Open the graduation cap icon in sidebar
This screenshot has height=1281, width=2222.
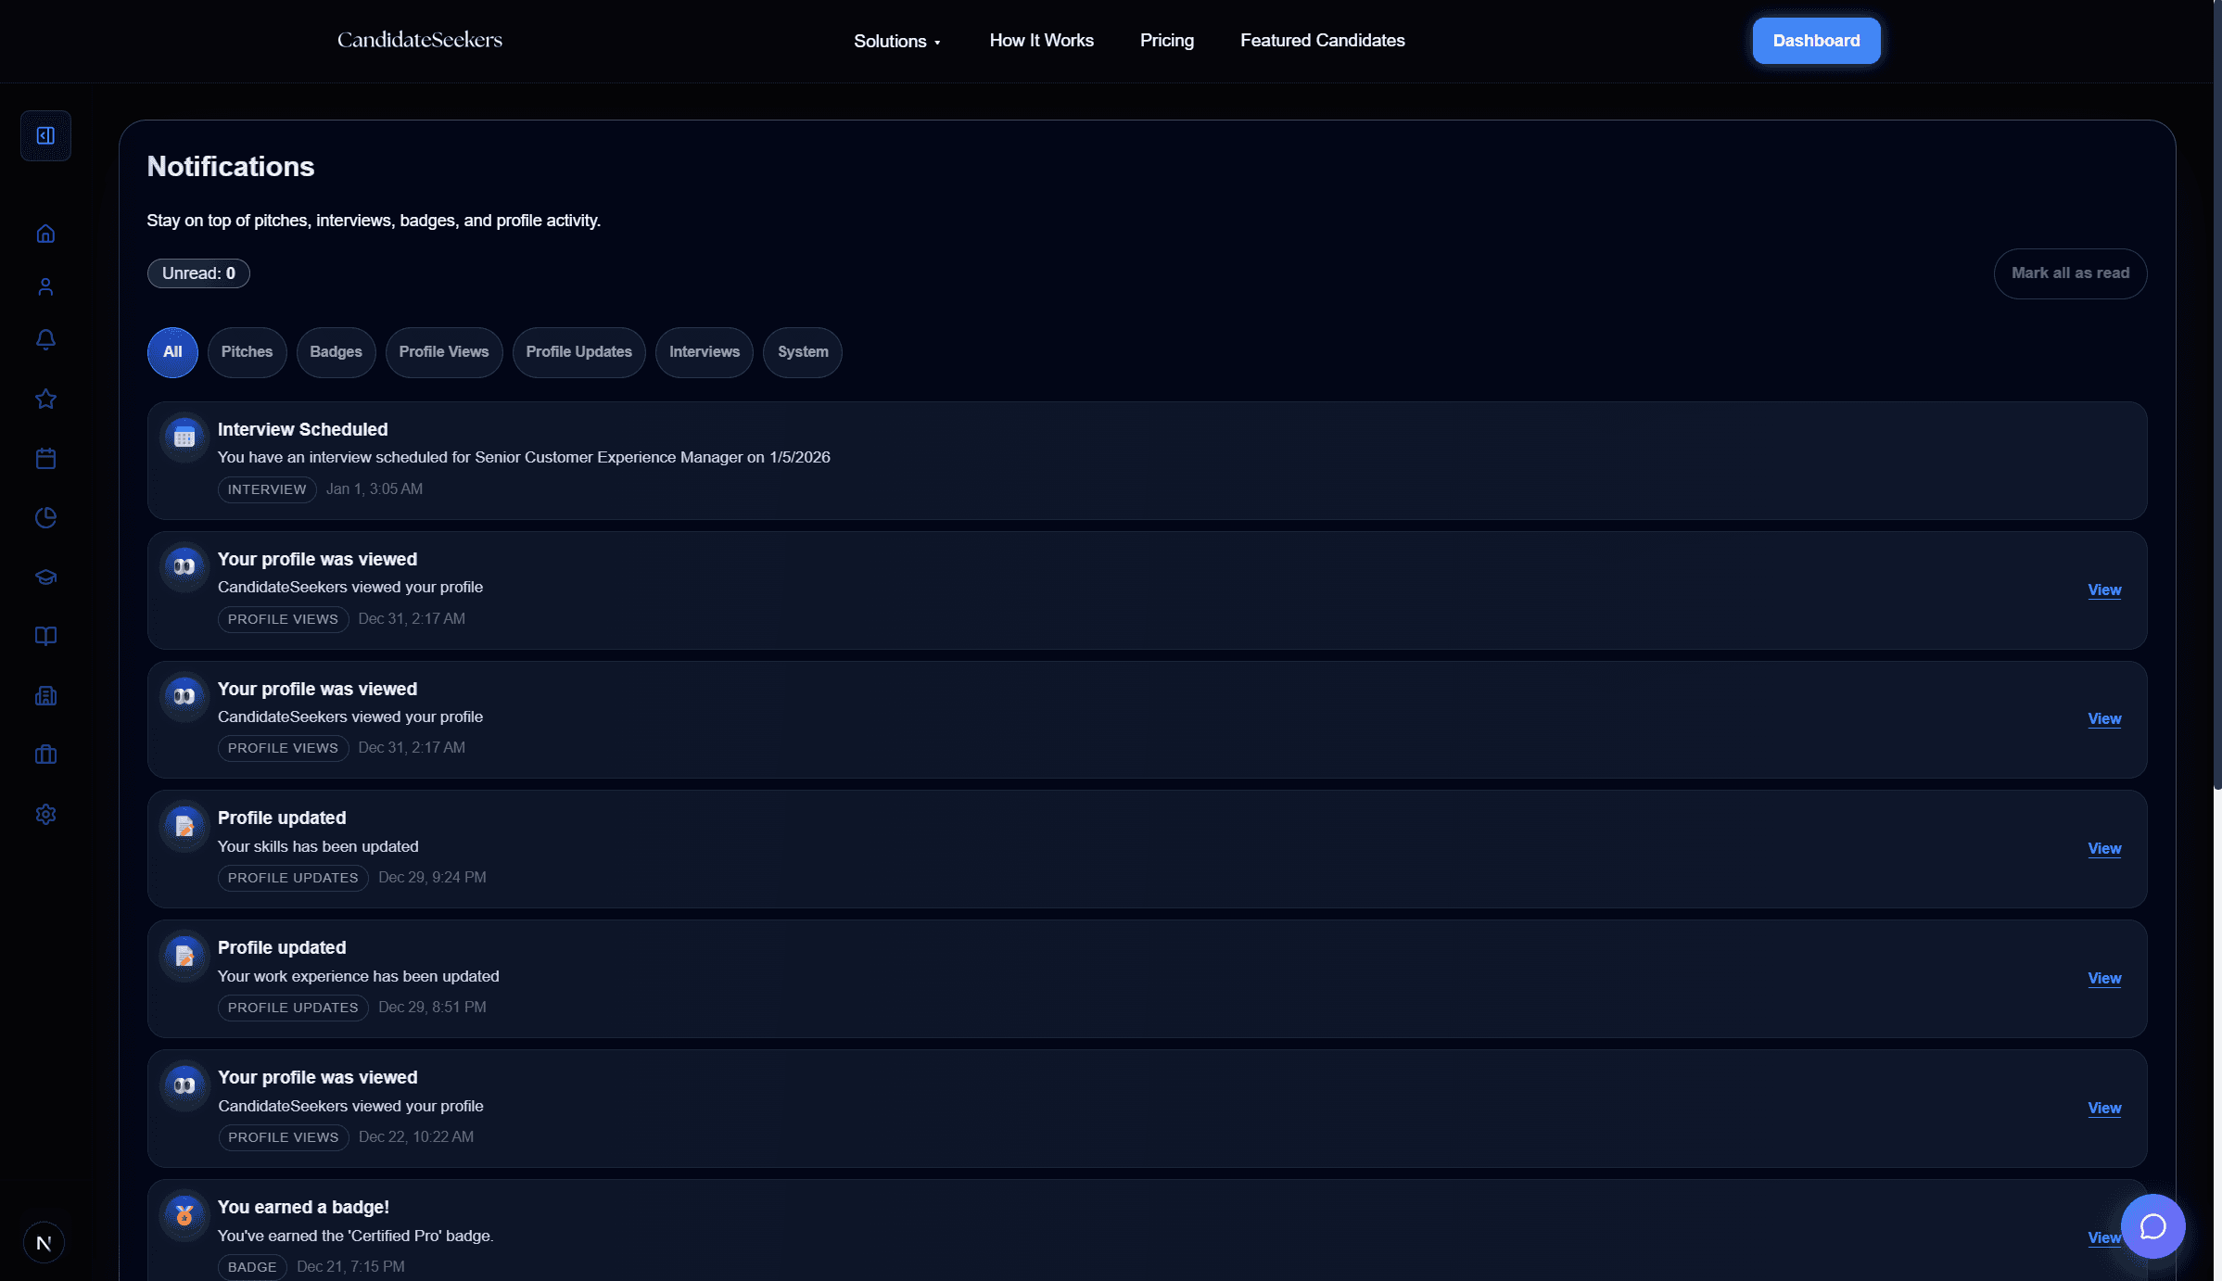(45, 577)
